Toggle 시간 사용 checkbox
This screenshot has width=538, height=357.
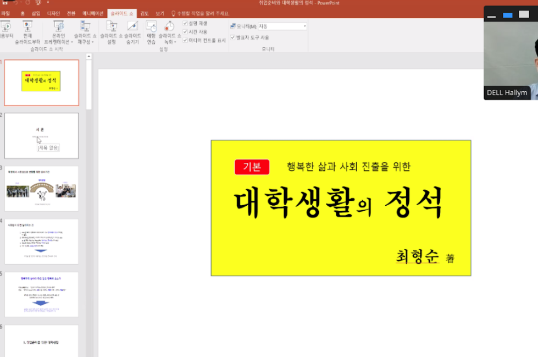186,32
